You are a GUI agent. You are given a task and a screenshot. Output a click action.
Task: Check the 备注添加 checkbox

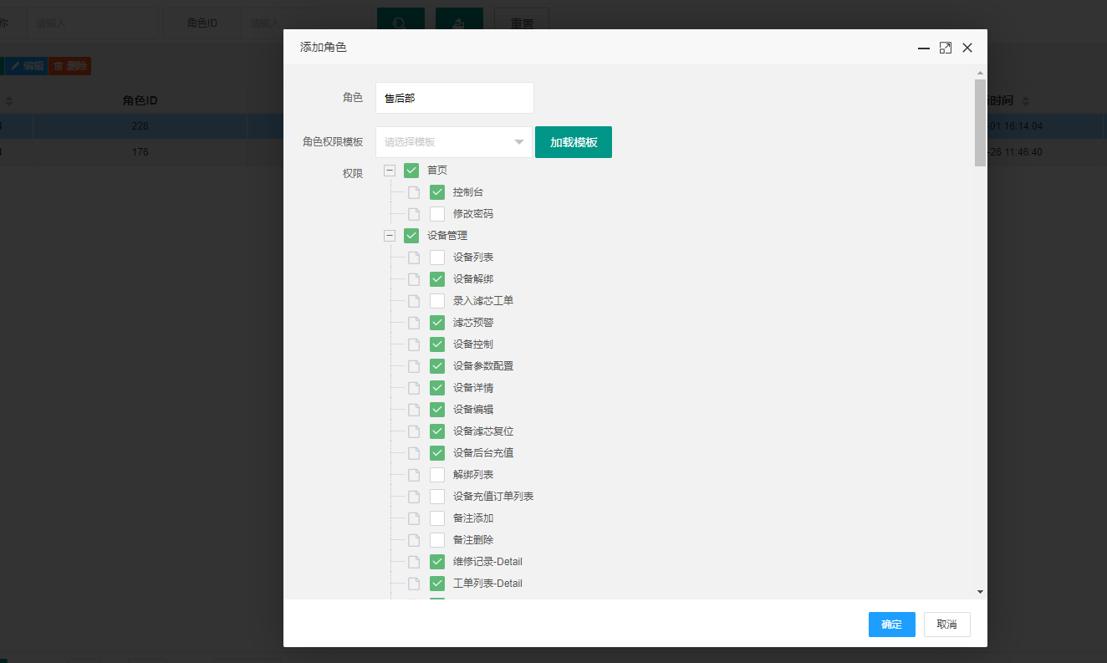(437, 518)
